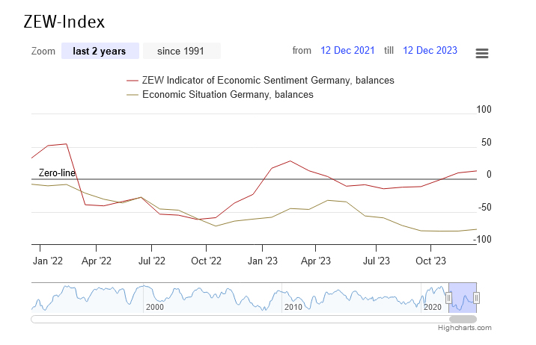Click navigator timeline at the 2000 label
536x345 pixels.
tap(155, 307)
